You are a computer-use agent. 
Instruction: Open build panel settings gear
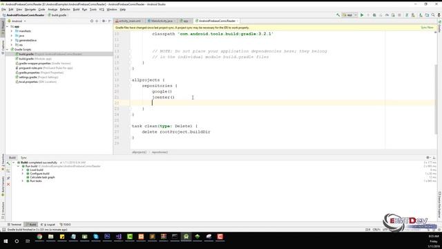point(428,158)
